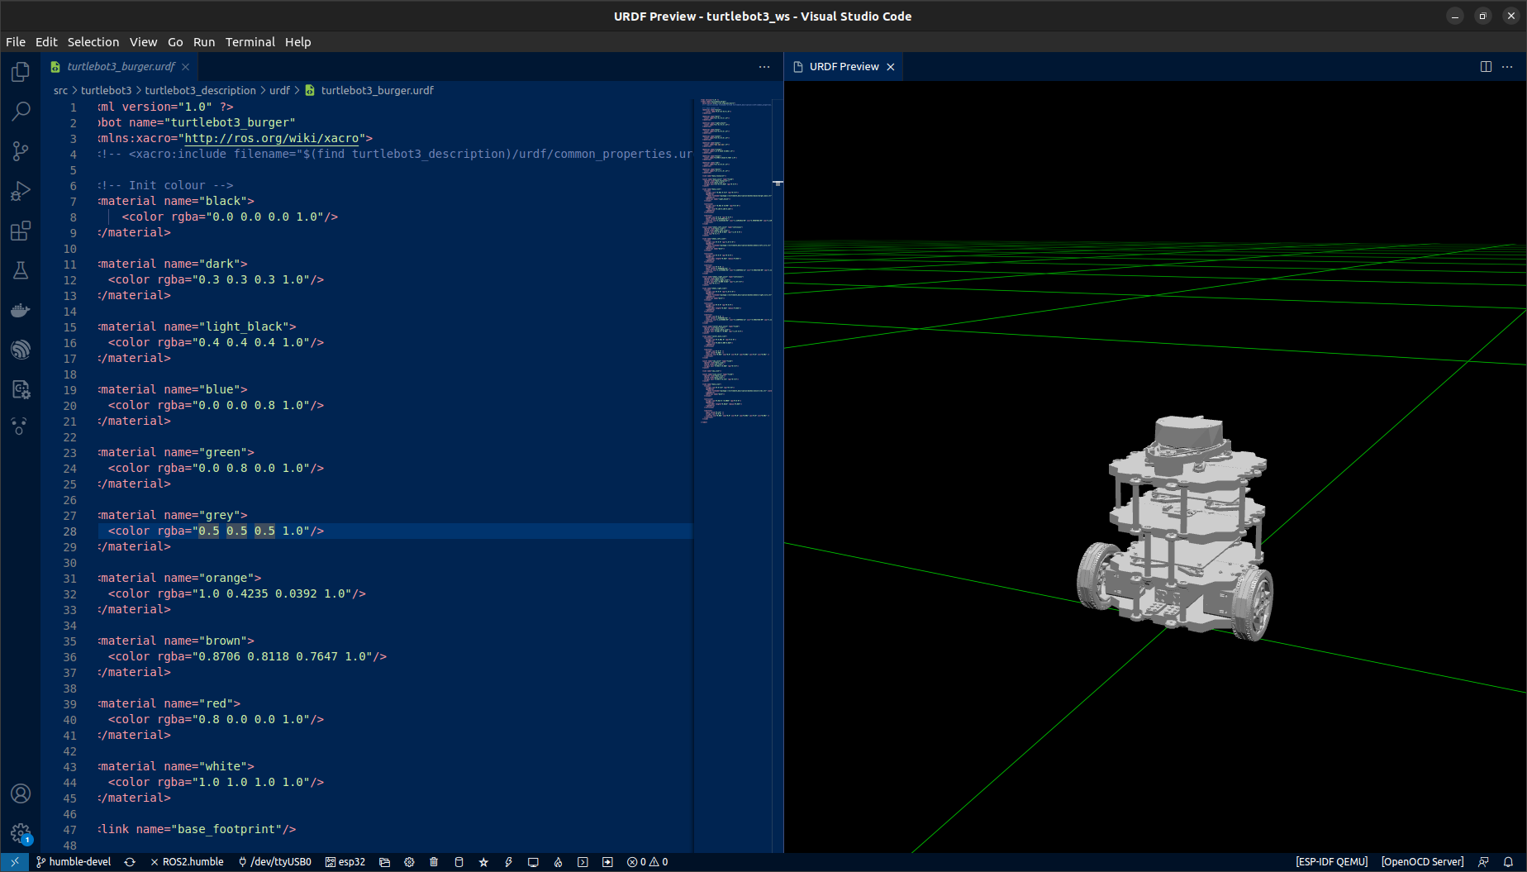This screenshot has width=1527, height=872.
Task: Open the Docker view in the activity bar
Action: pos(21,310)
